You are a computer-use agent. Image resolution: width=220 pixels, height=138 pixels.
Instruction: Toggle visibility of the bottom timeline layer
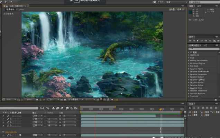pos(3,135)
